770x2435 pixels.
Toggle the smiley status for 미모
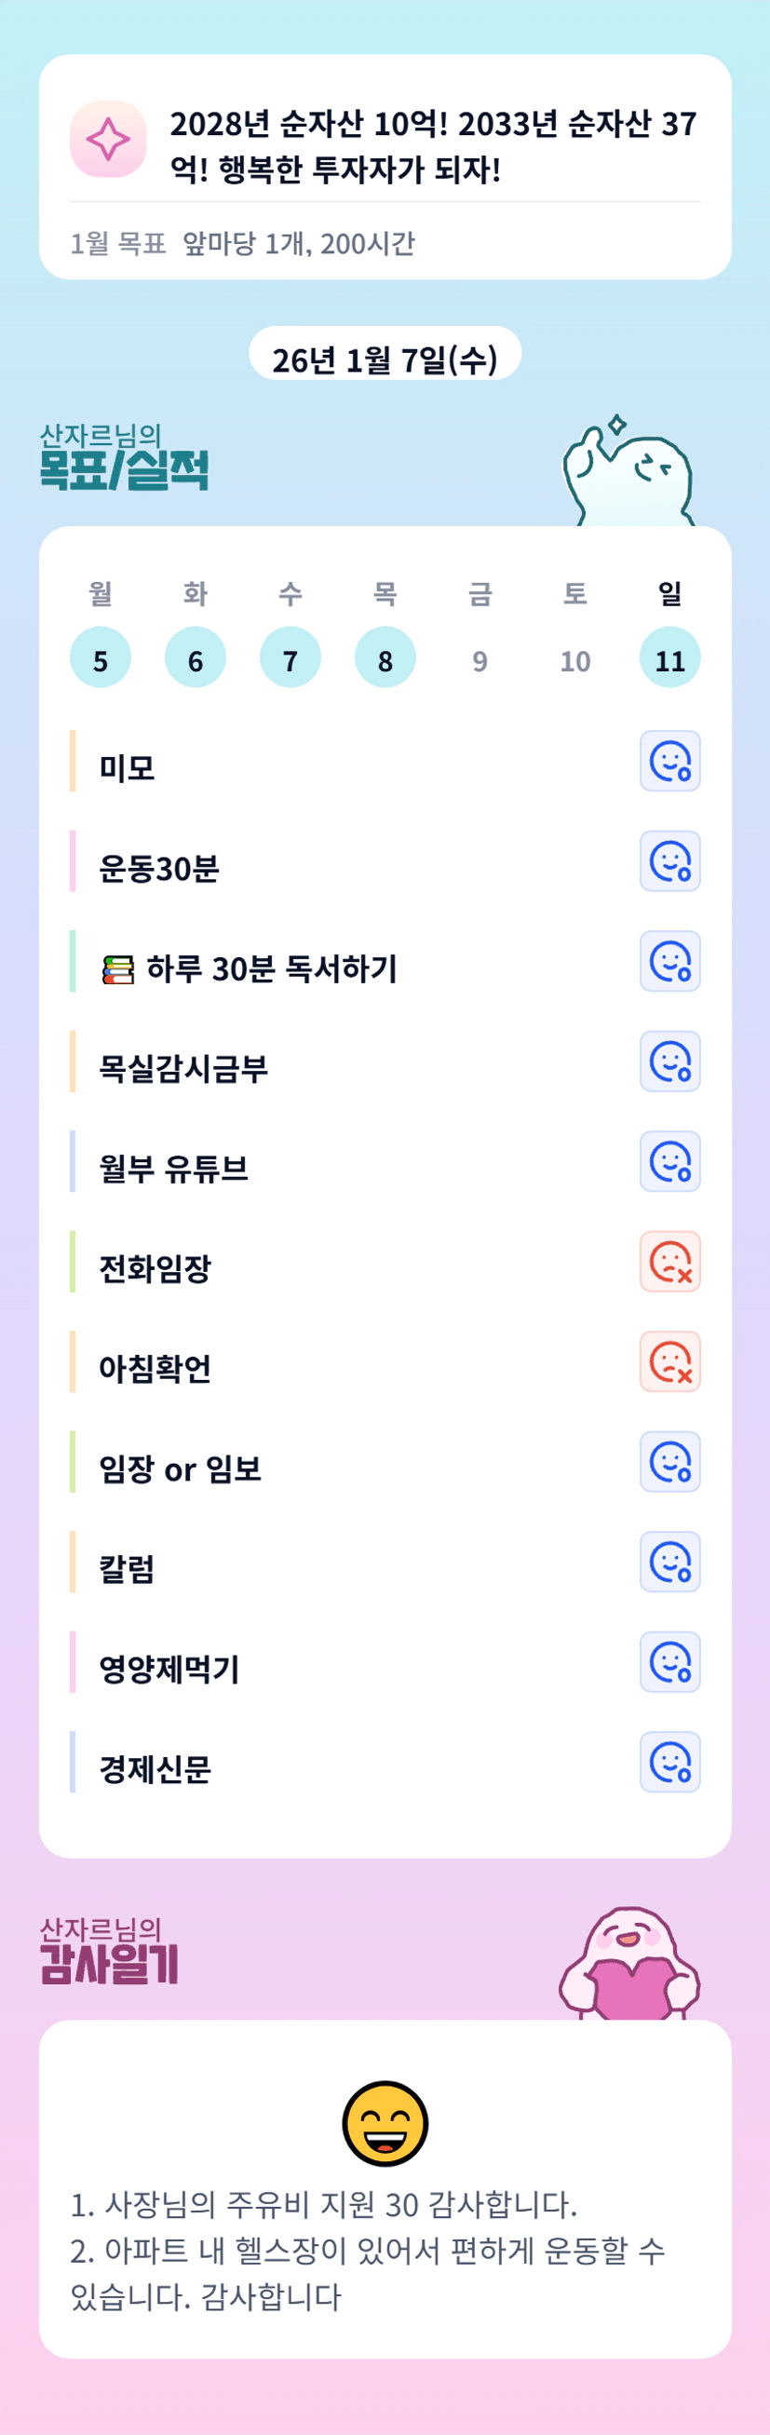tap(669, 761)
